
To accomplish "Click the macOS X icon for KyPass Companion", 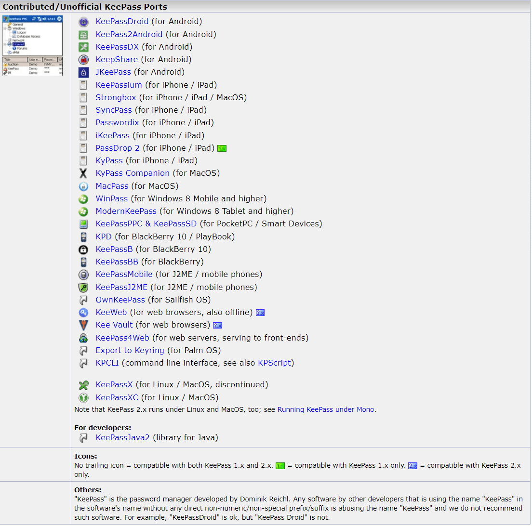I will click(83, 173).
